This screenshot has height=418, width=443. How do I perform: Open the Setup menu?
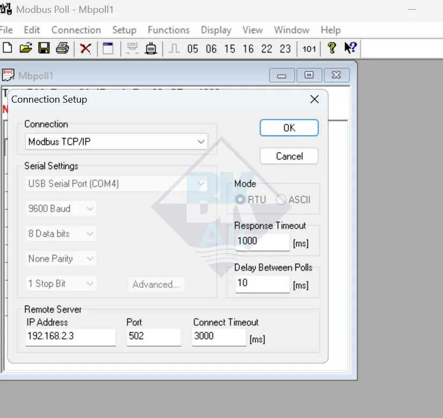[124, 30]
